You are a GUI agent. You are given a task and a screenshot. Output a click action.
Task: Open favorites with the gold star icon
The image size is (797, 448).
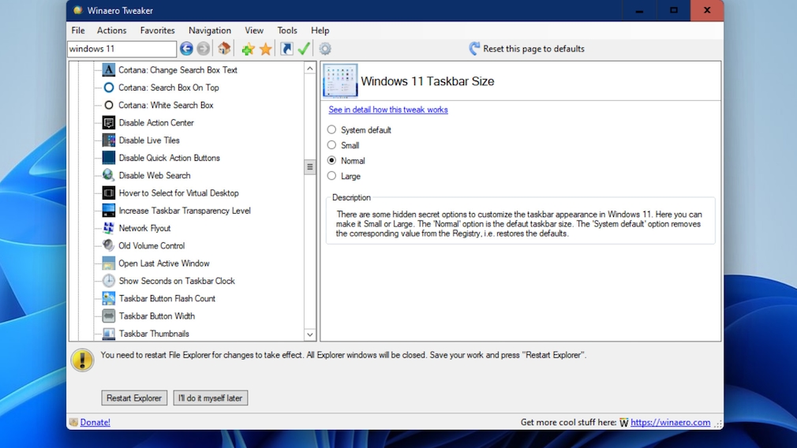(265, 49)
